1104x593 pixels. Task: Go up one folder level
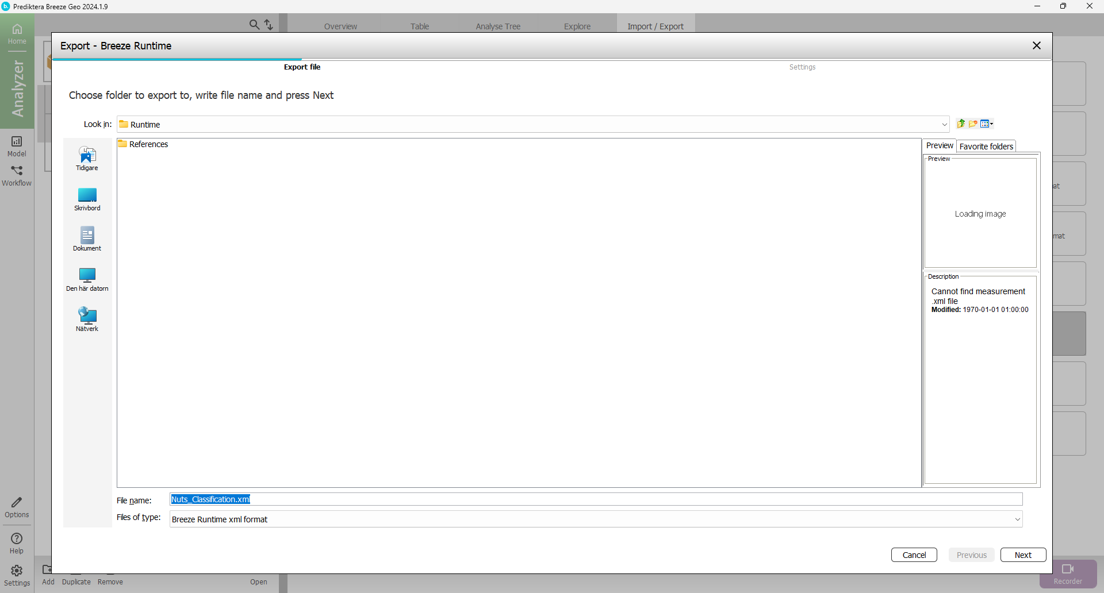point(961,124)
